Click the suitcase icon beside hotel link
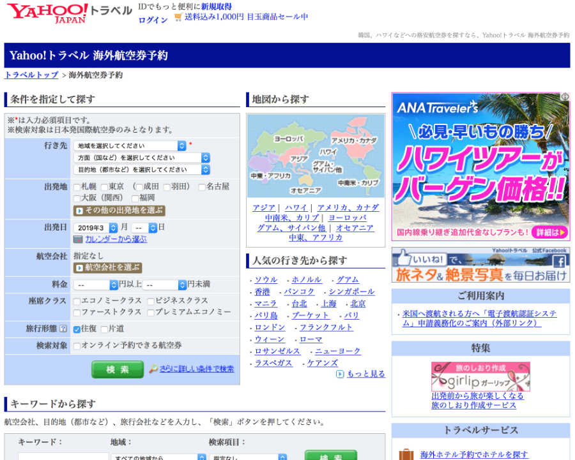This screenshot has width=575, height=460. point(406,454)
